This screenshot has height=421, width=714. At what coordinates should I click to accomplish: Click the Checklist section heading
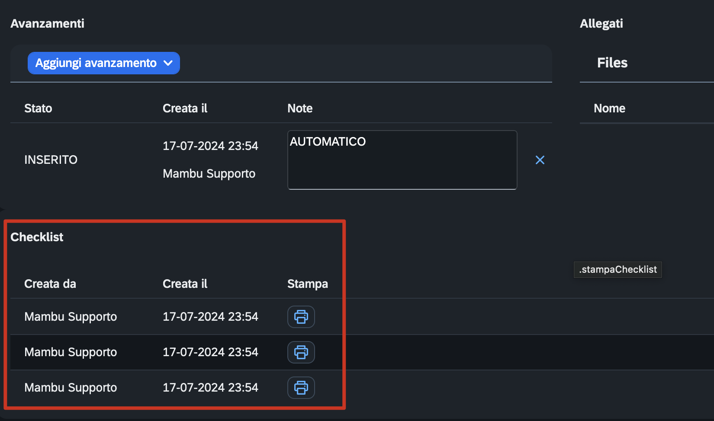coord(37,237)
